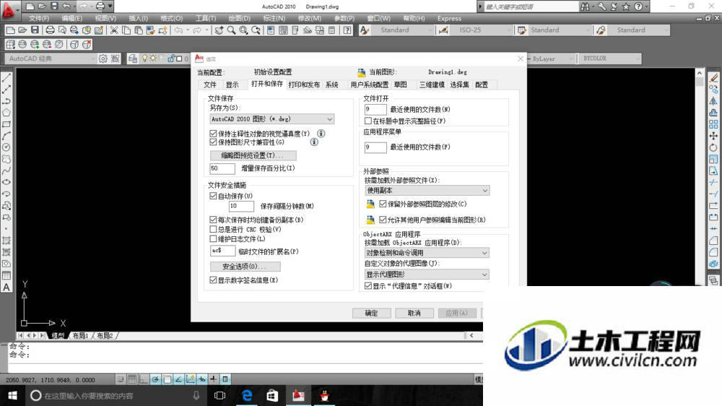Enable full-time CRC validation checkbox
Viewport: 722px width, 406px height.
tap(213, 229)
